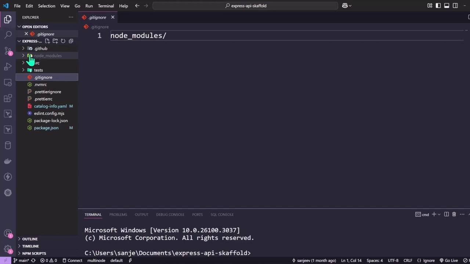The width and height of the screenshot is (470, 264).
Task: Expand the .github folder
Action: click(x=23, y=48)
